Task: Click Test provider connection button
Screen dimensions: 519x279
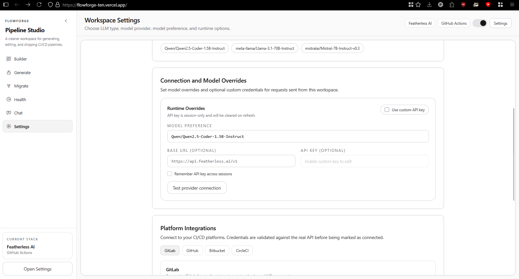Action: (197, 188)
